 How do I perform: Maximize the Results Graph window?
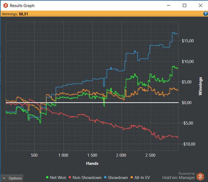pyautogui.click(x=185, y=5)
